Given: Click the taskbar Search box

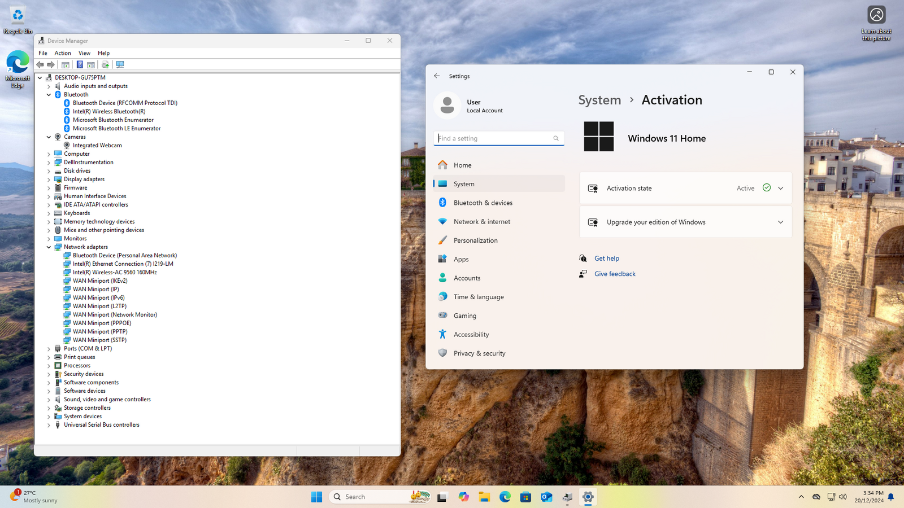Looking at the screenshot, I should tap(380, 497).
